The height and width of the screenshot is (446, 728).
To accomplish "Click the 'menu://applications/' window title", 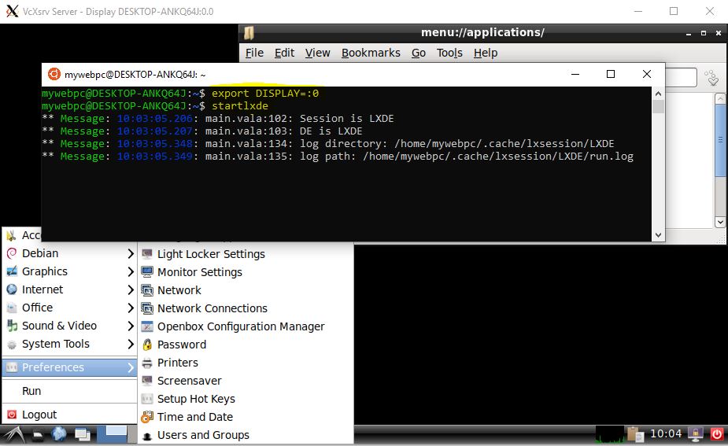I will [482, 32].
